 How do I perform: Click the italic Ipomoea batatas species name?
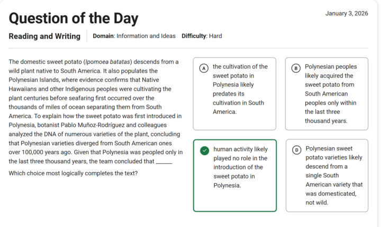(x=106, y=62)
